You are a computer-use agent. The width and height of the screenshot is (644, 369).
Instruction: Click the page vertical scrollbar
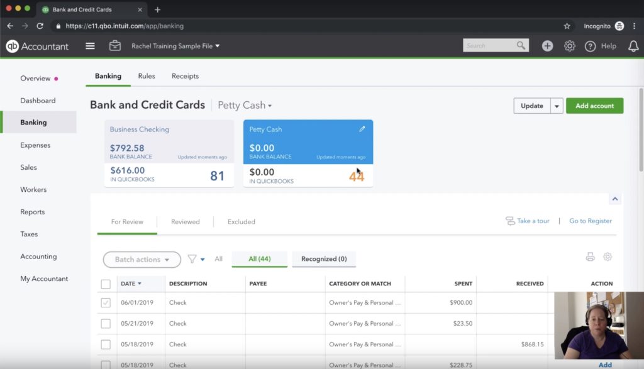coord(641,129)
